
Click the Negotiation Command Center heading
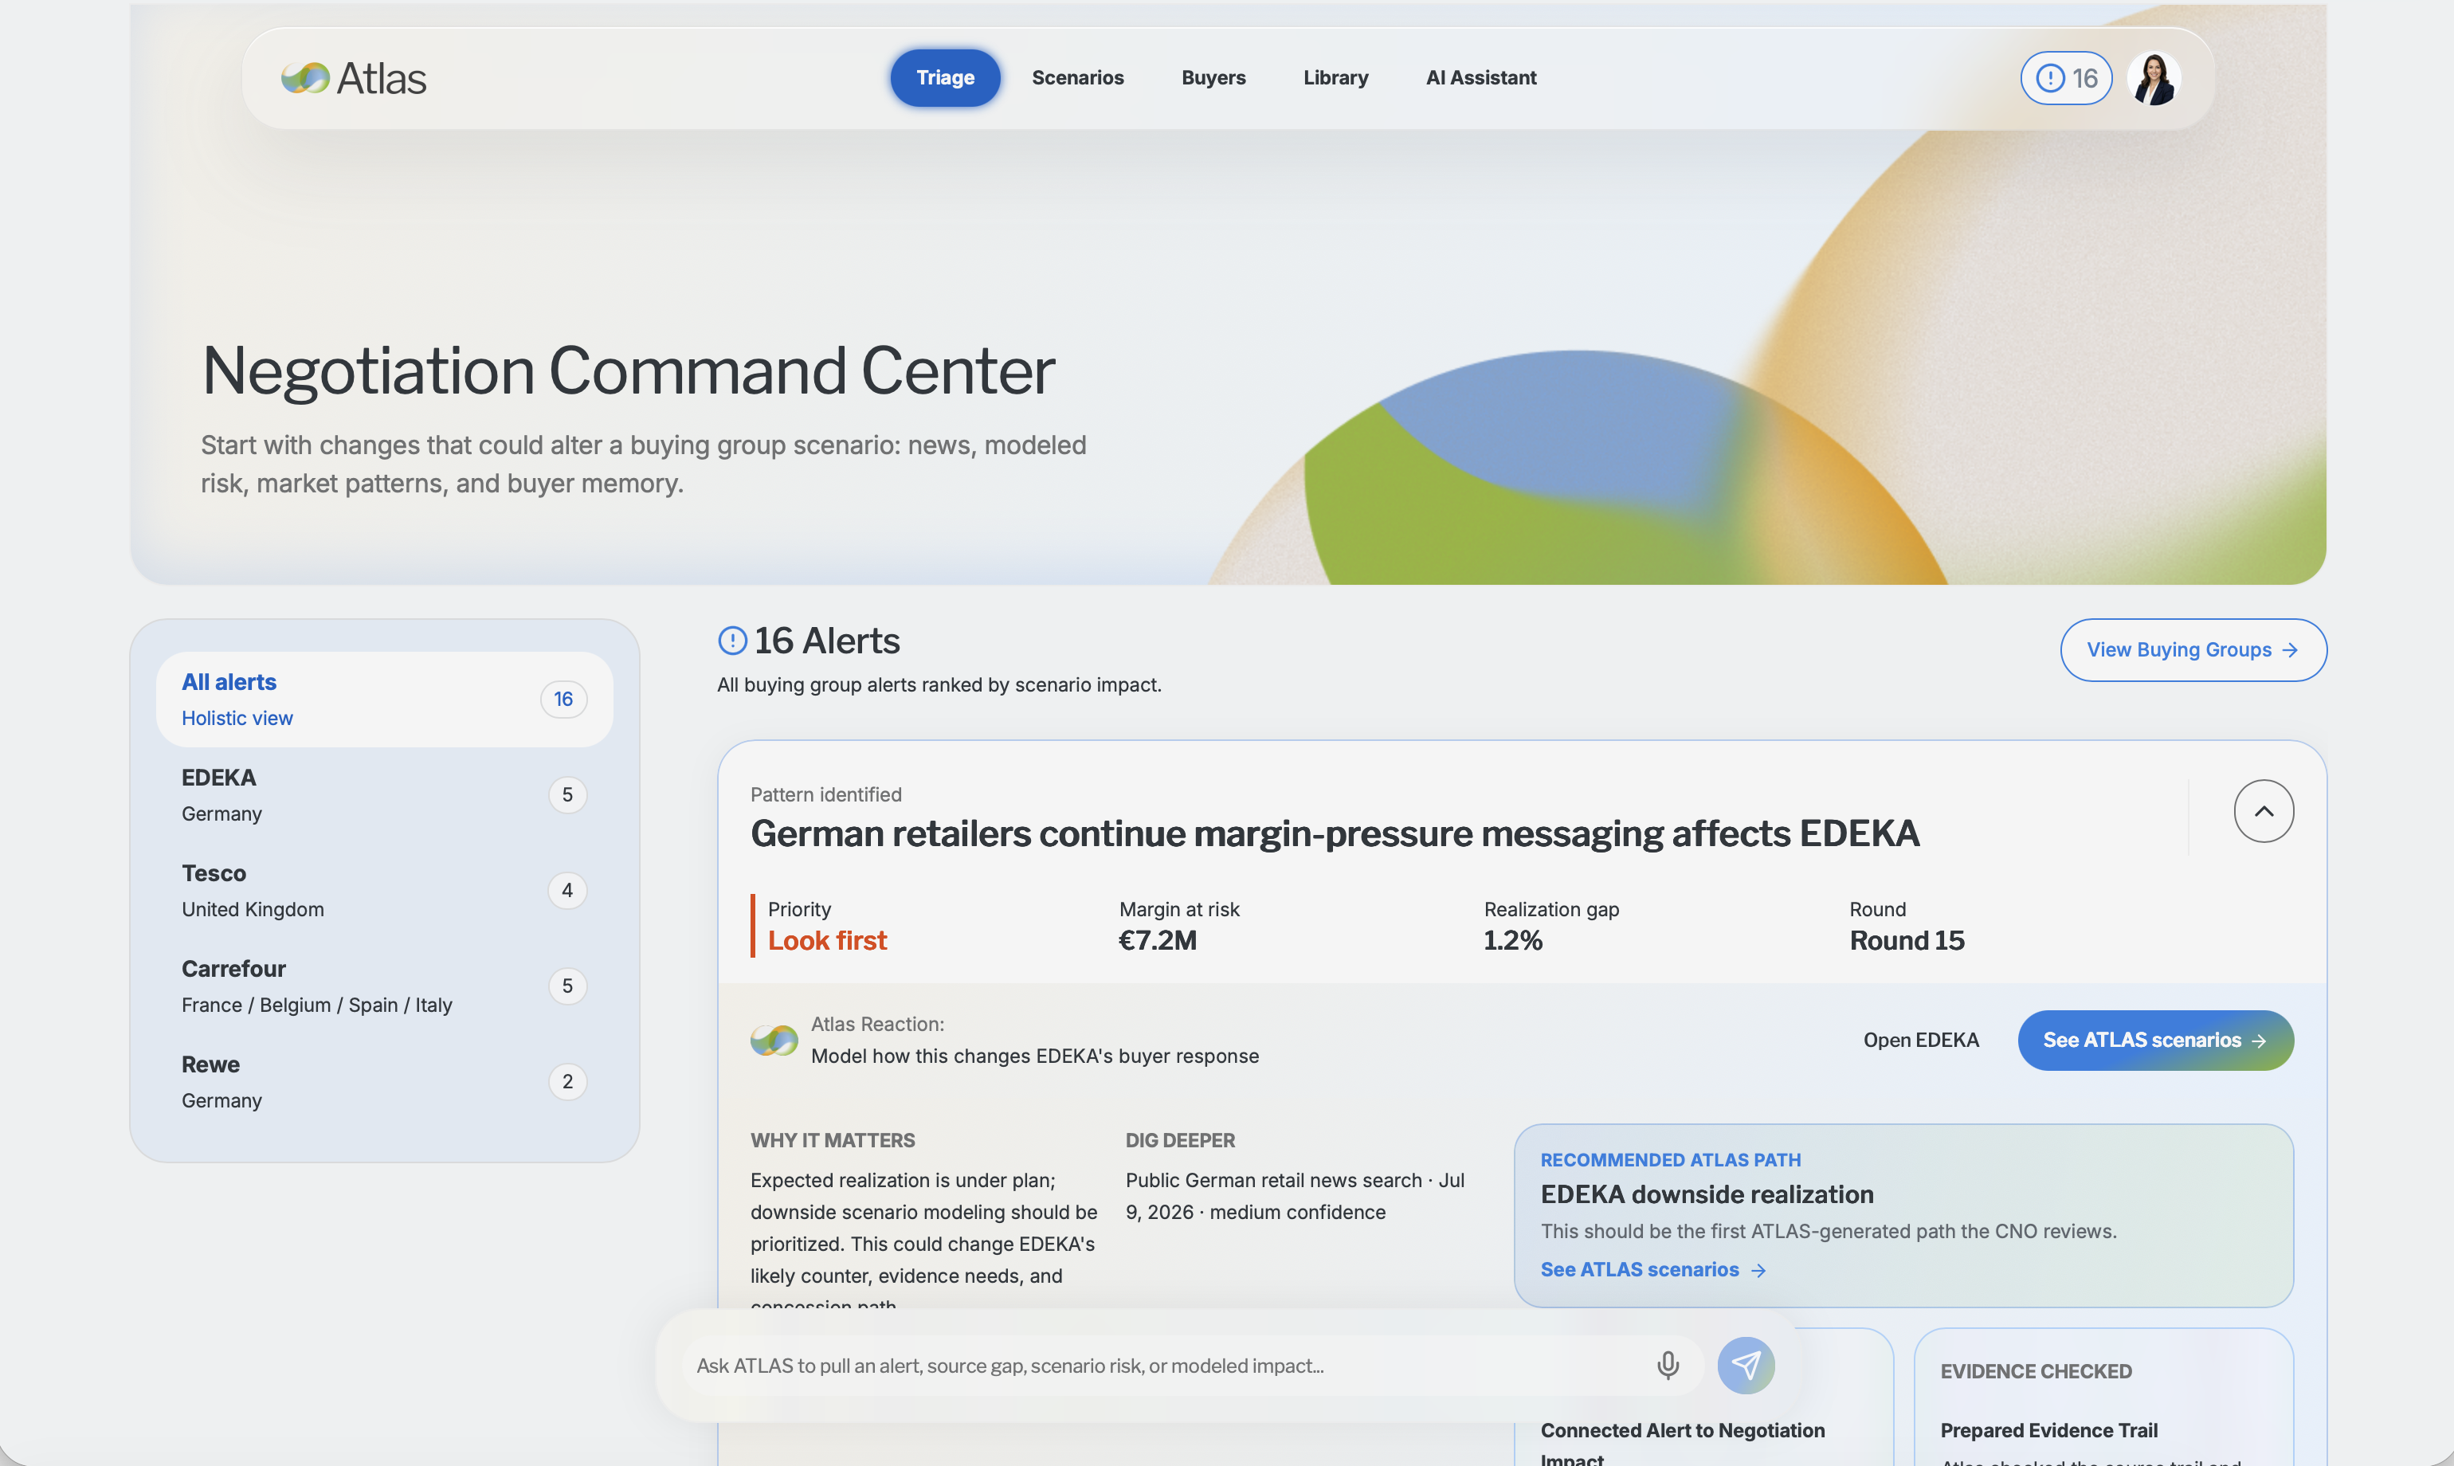(x=629, y=370)
